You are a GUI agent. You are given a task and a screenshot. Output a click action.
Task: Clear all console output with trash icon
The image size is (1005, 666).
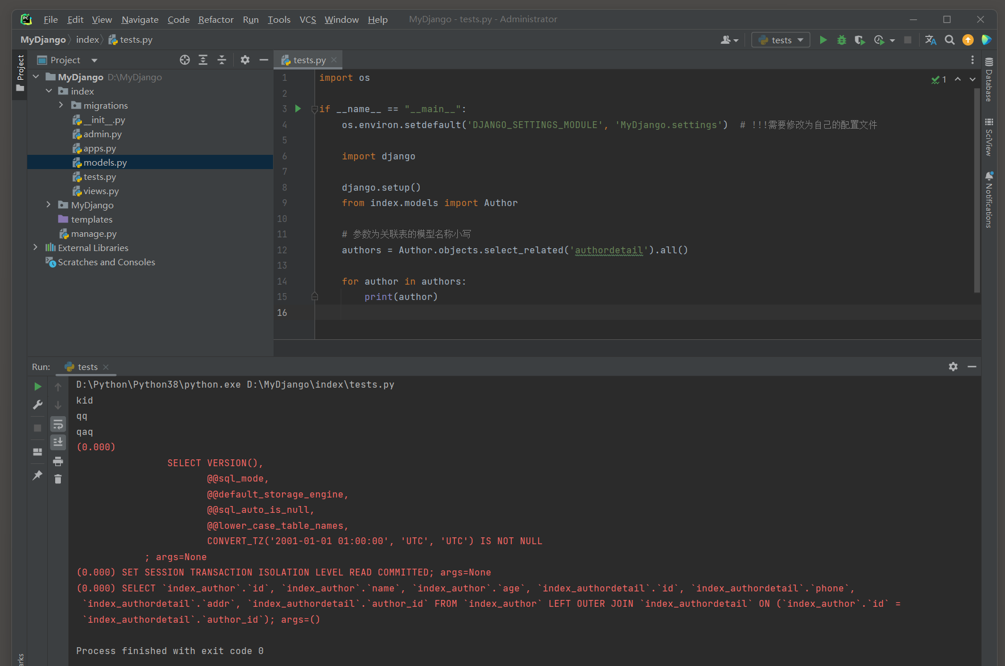click(x=58, y=479)
